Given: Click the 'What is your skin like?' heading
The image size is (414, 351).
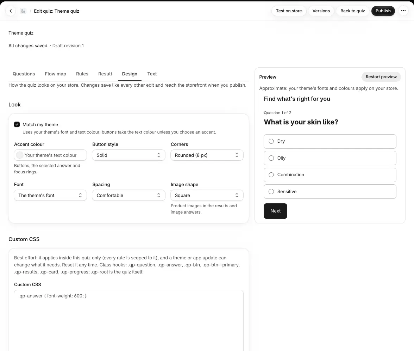Looking at the screenshot, I should pyautogui.click(x=301, y=122).
